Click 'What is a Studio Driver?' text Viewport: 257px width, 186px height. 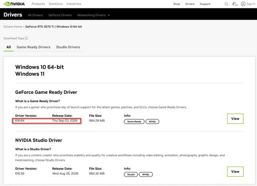click(33, 149)
